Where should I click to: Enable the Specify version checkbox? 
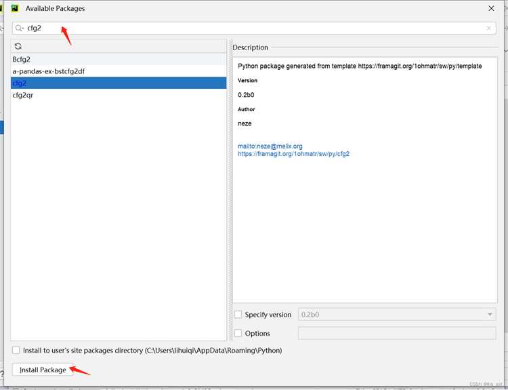pos(238,315)
